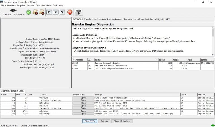Click the green checkmark toolbar icon
The height and width of the screenshot is (127, 215).
pyautogui.click(x=29, y=12)
